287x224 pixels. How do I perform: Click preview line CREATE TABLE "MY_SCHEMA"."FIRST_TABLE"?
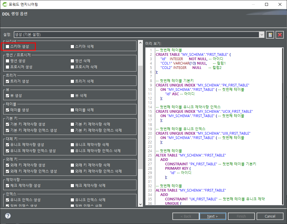[x=193, y=55]
